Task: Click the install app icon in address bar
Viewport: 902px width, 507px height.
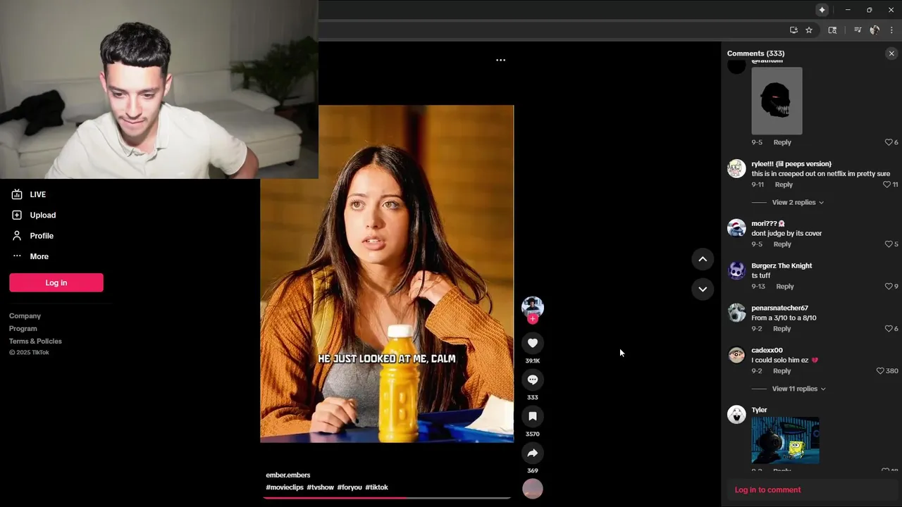Action: [x=793, y=30]
